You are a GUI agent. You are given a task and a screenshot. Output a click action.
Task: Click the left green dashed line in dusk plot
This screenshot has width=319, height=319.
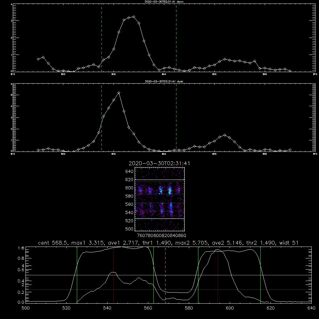click(x=101, y=117)
